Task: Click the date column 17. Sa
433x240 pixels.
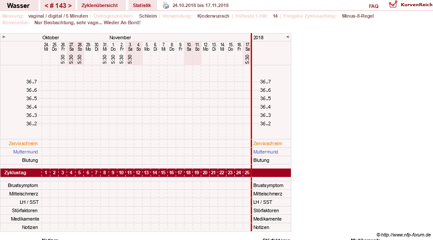Action: (248, 47)
